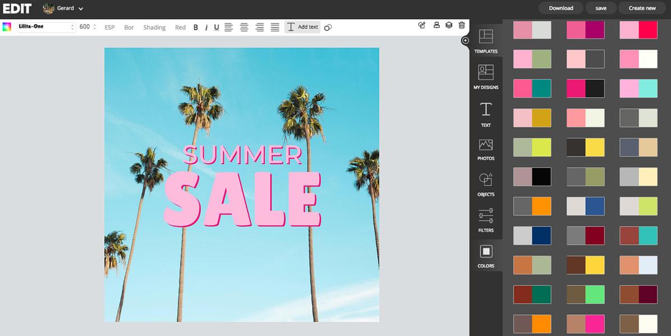Click the save button

pos(601,8)
